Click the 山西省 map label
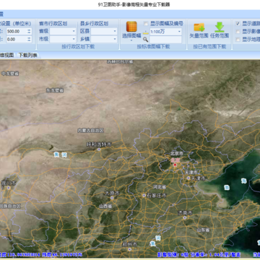 [x=105, y=206]
